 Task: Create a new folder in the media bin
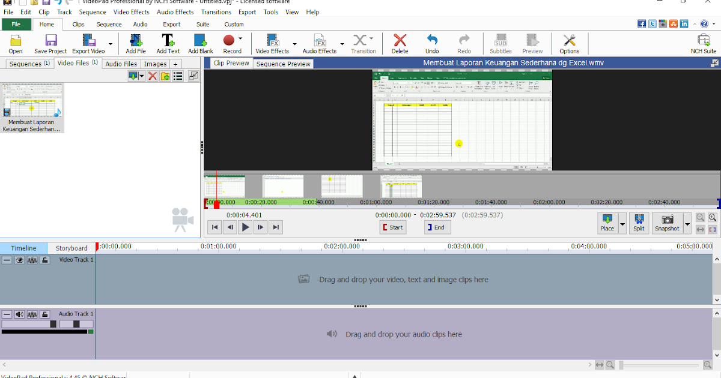pos(165,76)
